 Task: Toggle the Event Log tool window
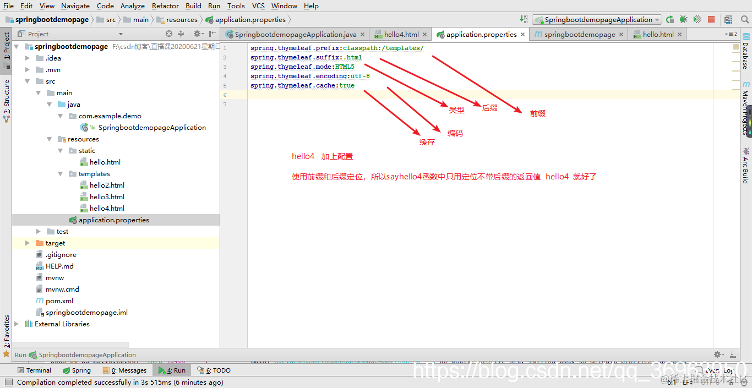tap(714, 370)
